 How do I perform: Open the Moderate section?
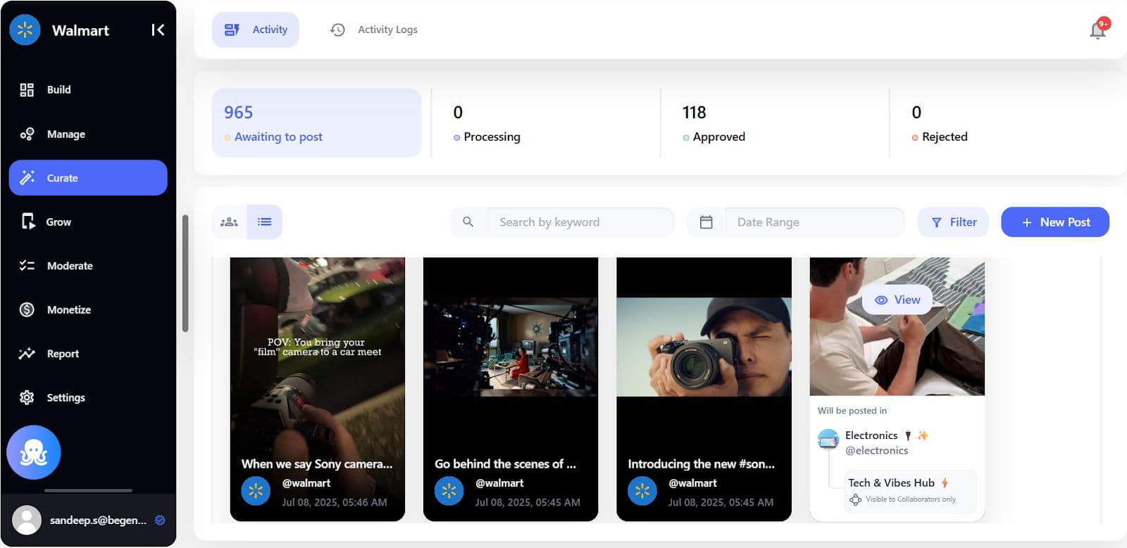[x=88, y=265]
